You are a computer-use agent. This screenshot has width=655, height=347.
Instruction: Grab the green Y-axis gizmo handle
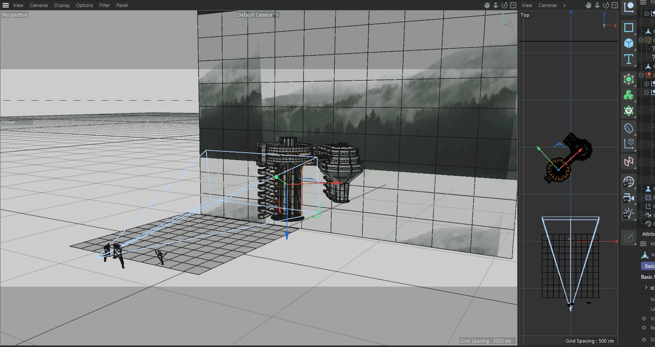pos(276,177)
